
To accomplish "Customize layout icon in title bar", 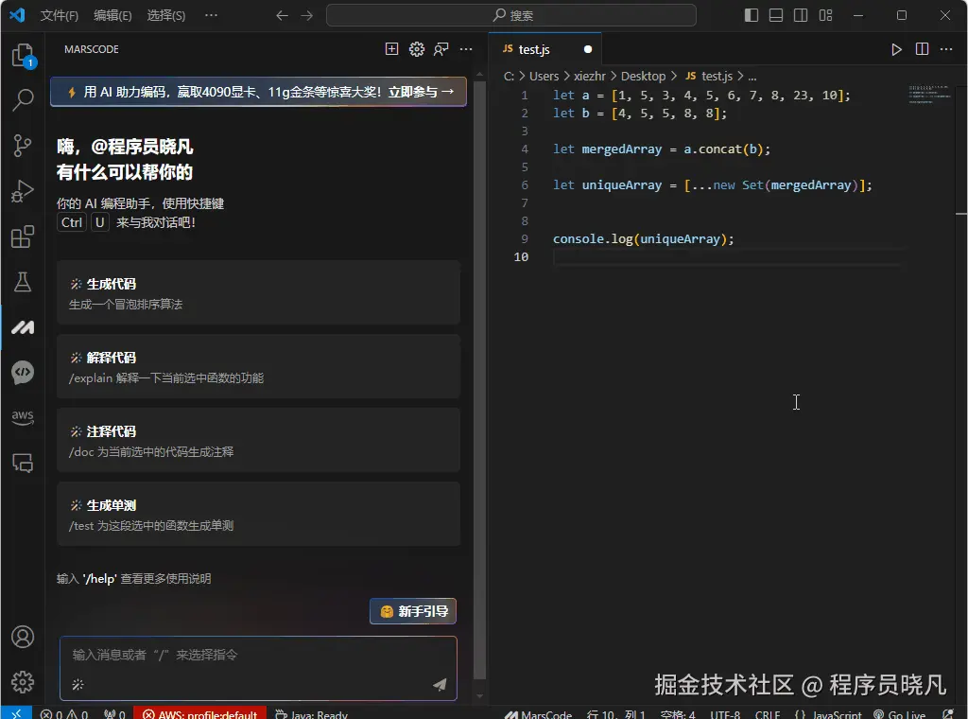I will click(x=825, y=15).
